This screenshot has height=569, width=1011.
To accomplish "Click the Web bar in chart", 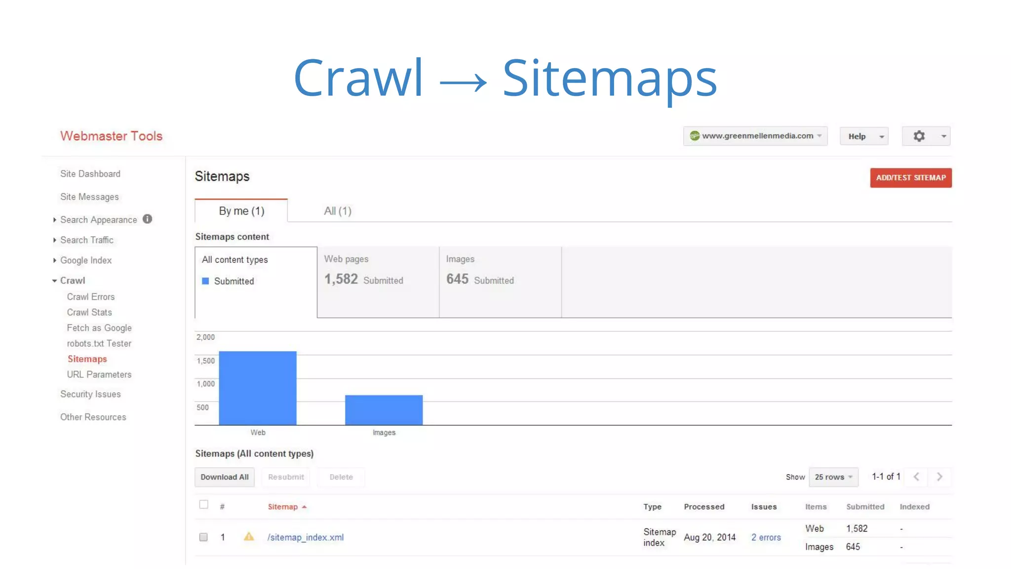I will (x=258, y=388).
